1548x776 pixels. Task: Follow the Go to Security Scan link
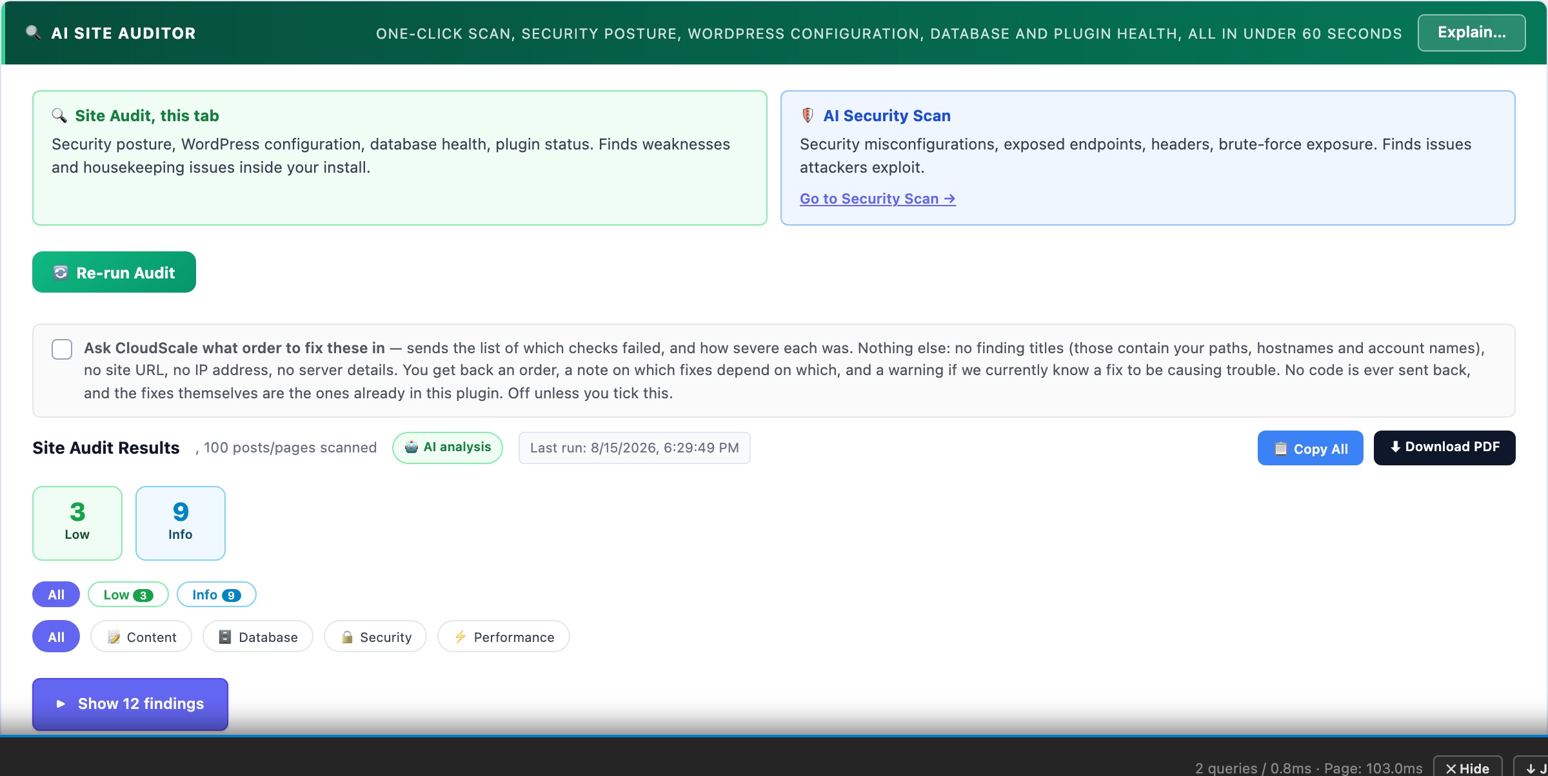pyautogui.click(x=878, y=199)
